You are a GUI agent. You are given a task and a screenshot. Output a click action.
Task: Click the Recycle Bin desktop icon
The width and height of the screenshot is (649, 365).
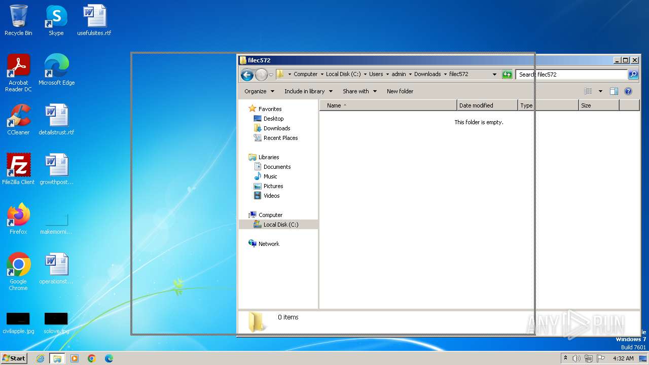tap(18, 20)
